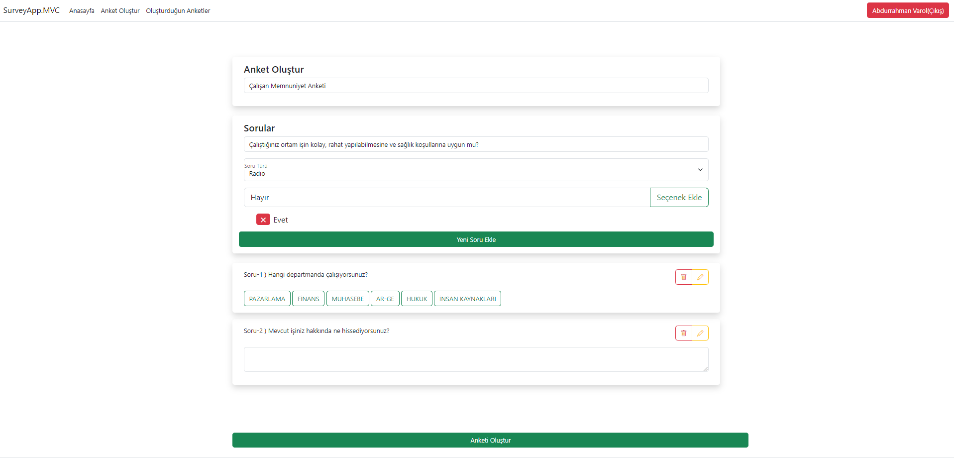
Task: Remove the Evet option with the red X
Action: 263,219
